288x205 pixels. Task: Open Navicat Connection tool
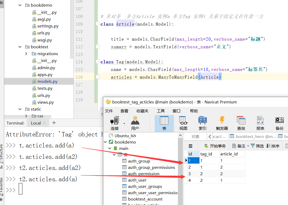pyautogui.click(x=115, y=123)
